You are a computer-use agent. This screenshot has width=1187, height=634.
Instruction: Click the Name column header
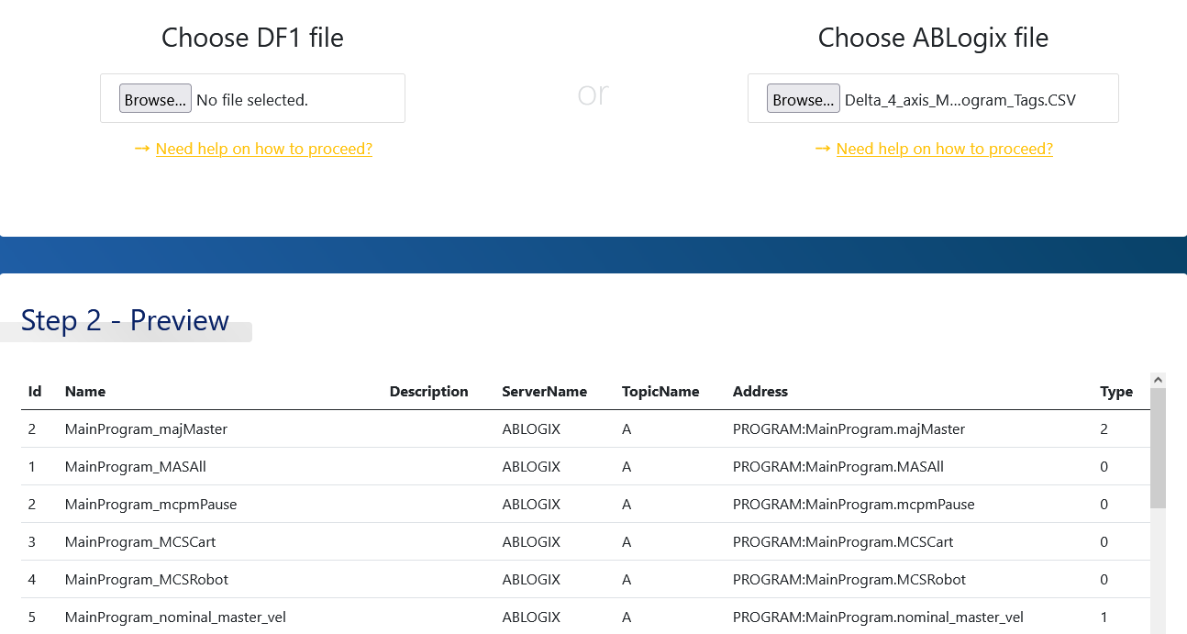point(85,391)
